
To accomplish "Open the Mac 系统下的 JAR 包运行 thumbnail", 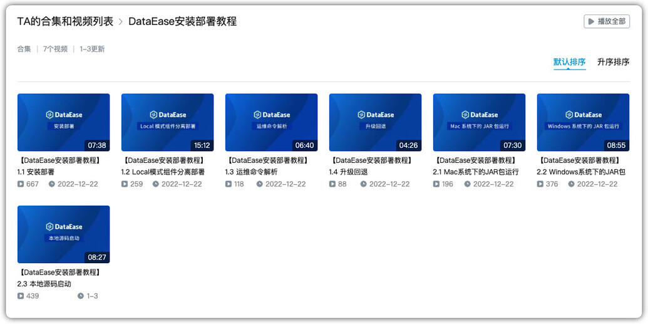I will (480, 122).
